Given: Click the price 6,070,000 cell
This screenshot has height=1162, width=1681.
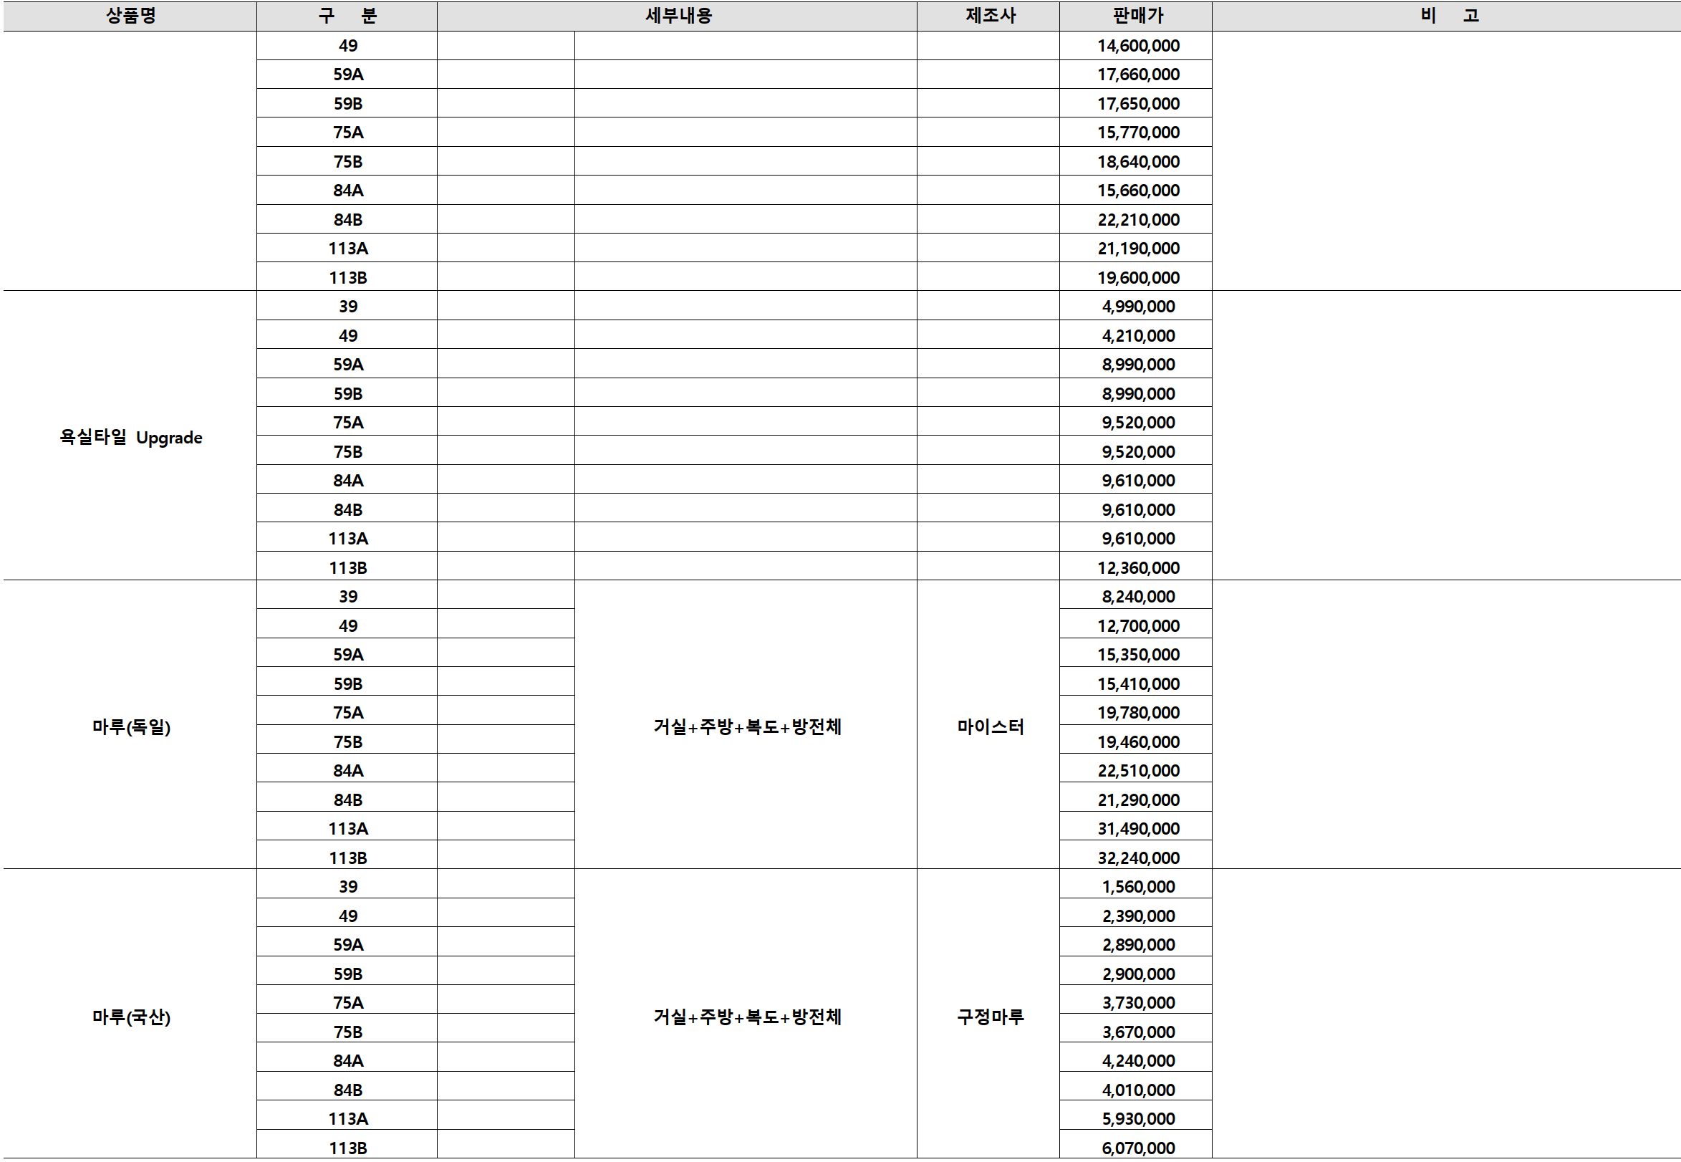Looking at the screenshot, I should (1137, 1147).
